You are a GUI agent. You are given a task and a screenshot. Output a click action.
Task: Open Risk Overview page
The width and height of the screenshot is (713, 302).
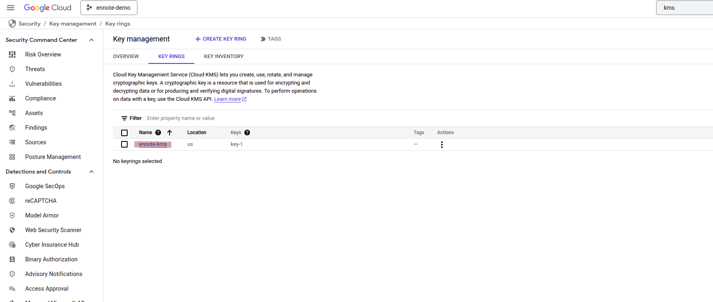(x=43, y=54)
